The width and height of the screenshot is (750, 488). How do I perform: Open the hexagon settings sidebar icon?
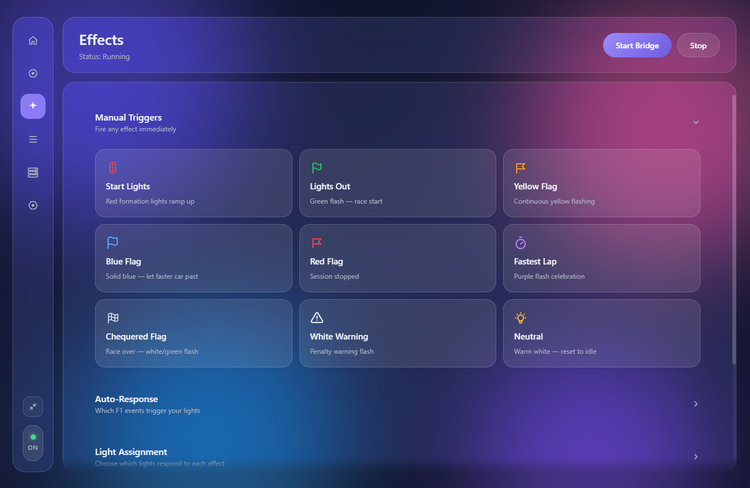point(33,205)
